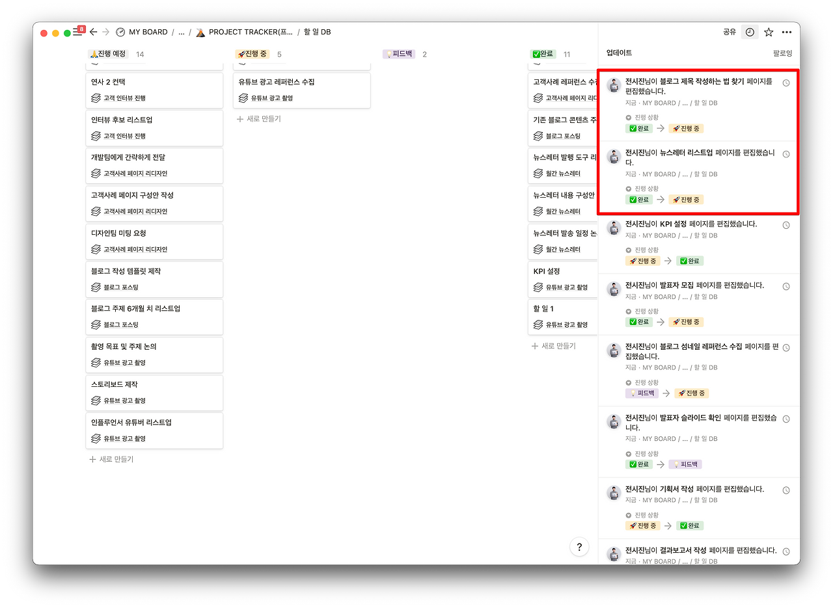Select the 피드백 column header tag
833x608 pixels.
pyautogui.click(x=399, y=54)
